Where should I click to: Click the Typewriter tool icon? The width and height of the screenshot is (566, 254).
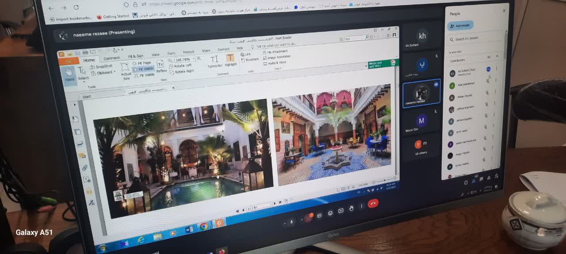point(214,61)
